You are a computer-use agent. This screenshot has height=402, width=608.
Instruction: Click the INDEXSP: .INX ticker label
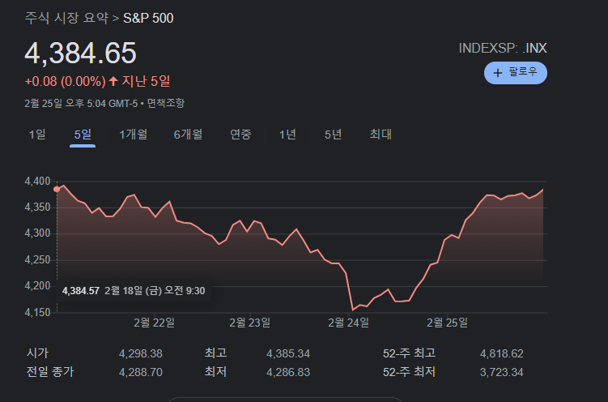[503, 48]
